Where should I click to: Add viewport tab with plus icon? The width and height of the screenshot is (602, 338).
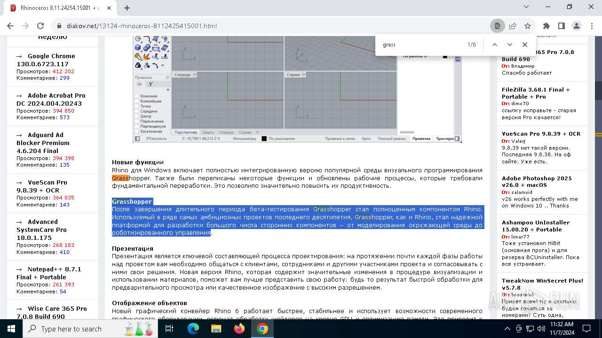click(257, 132)
